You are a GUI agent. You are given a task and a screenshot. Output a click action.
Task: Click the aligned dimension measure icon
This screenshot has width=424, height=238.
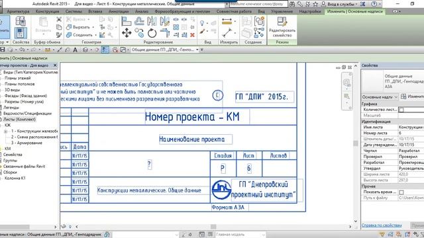coord(227,21)
